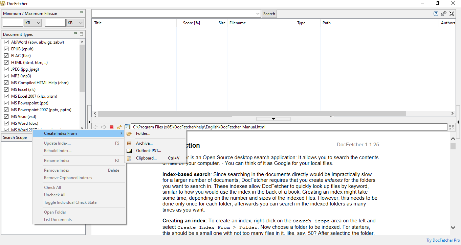
Task: Click the preview Back arrow icon
Action: 96,127
